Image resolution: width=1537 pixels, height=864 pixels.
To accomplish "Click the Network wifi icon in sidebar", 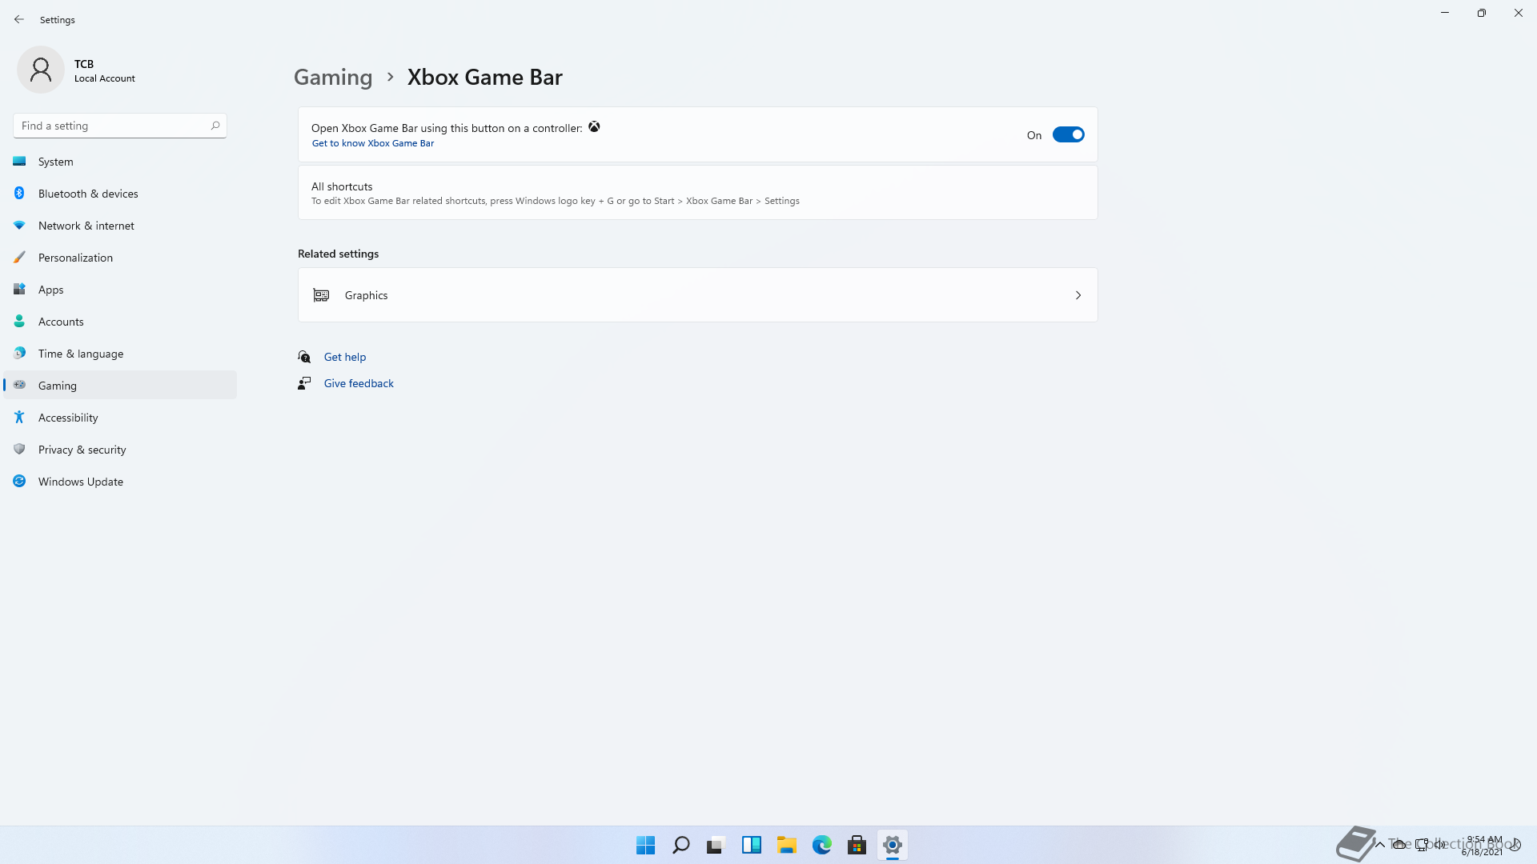I will click(19, 226).
